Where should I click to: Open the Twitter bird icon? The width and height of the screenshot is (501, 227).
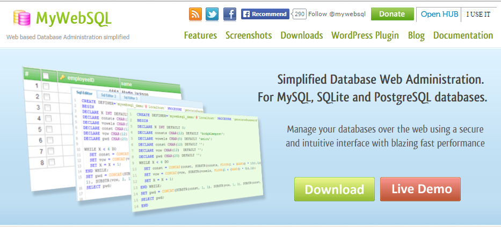click(212, 14)
